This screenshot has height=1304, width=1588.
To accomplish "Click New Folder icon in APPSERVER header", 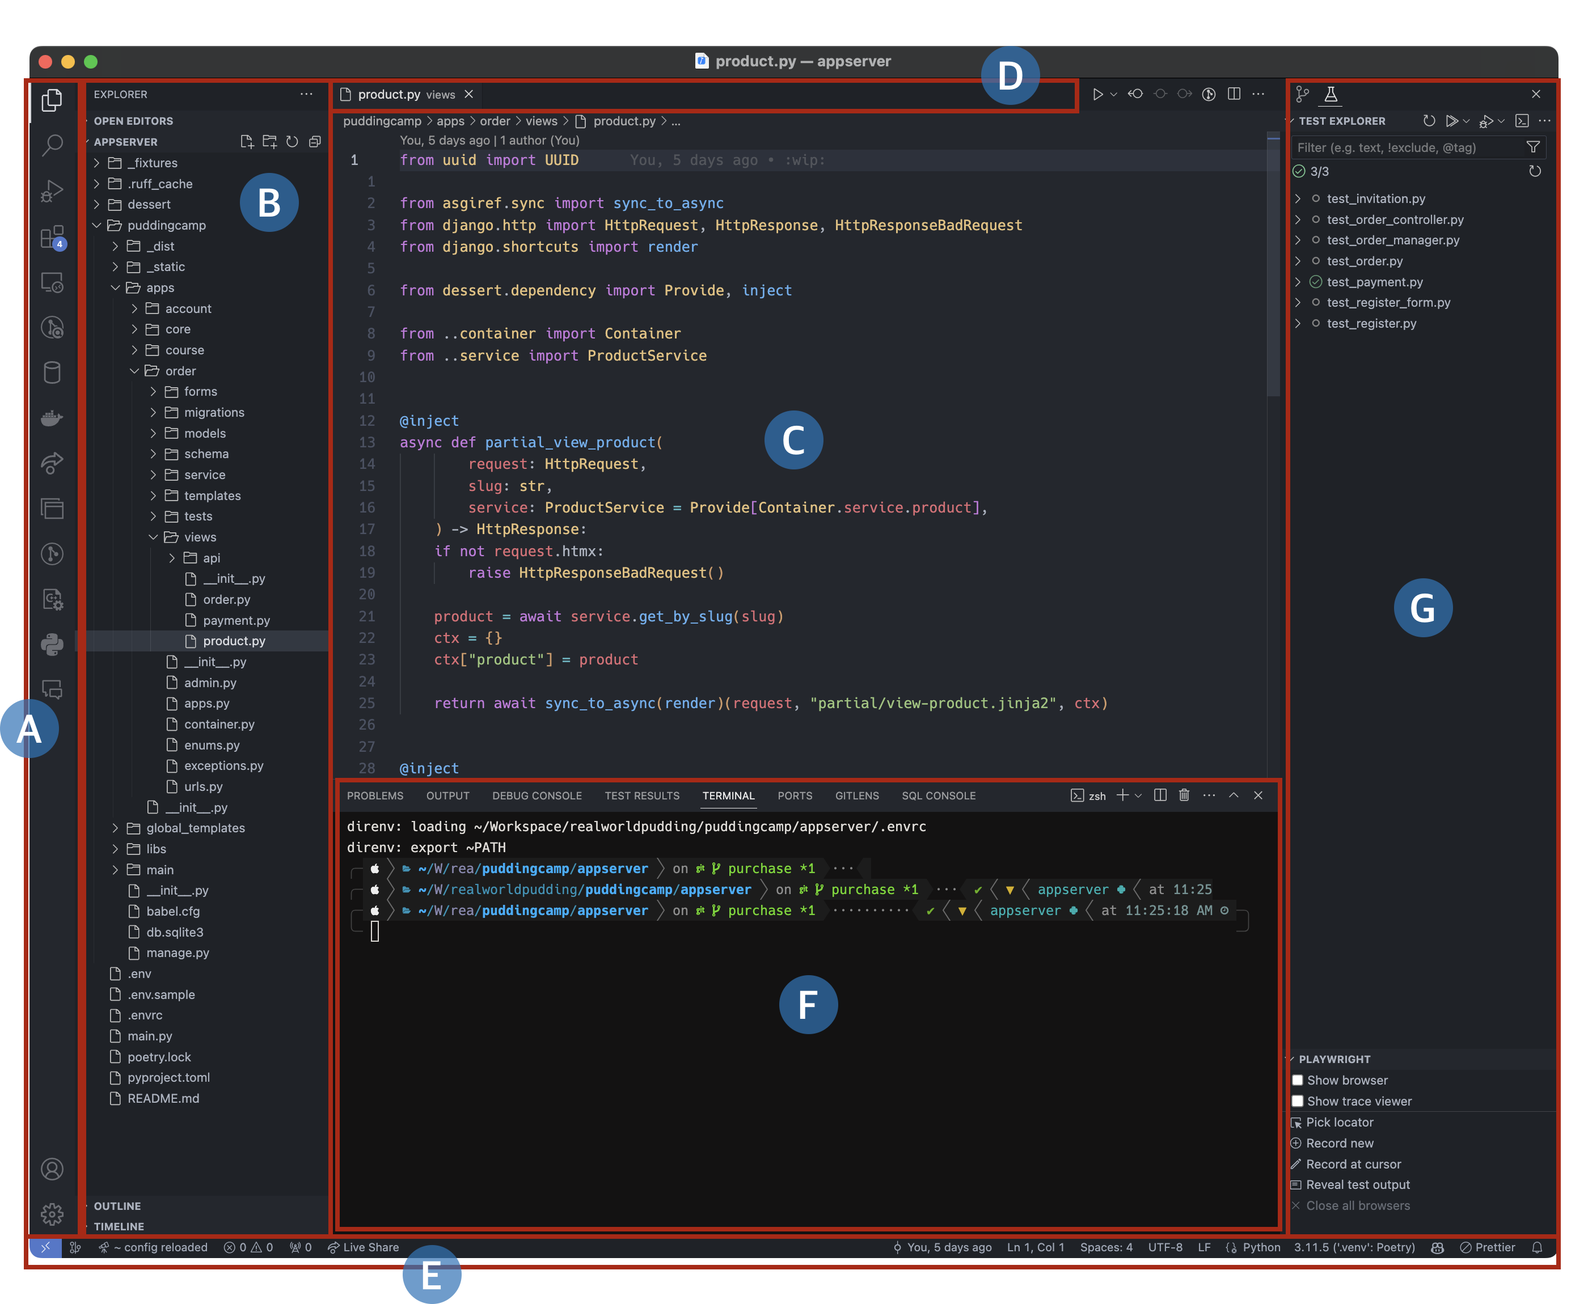I will point(269,141).
